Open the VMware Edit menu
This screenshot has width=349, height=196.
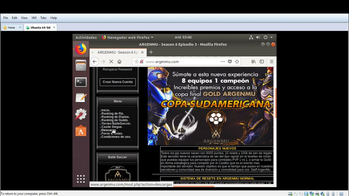[14, 18]
